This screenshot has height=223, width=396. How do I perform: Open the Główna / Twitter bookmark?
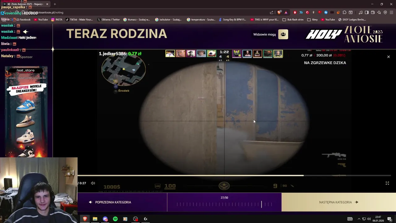click(x=109, y=20)
